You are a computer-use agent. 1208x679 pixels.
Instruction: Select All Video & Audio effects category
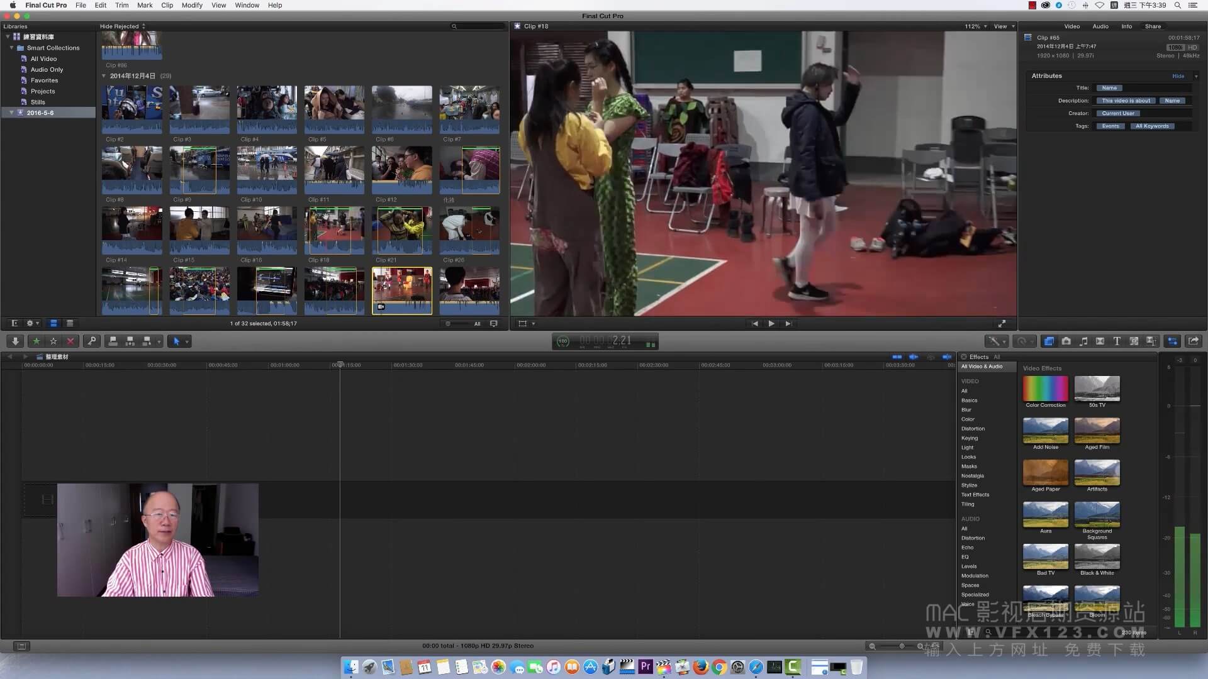click(x=987, y=367)
